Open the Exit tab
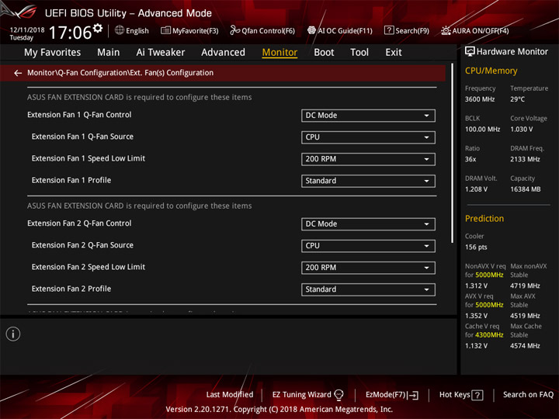 [394, 53]
